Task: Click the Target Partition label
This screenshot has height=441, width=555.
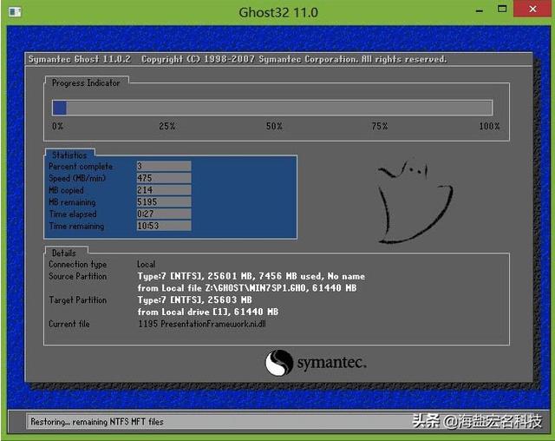Action: (77, 300)
